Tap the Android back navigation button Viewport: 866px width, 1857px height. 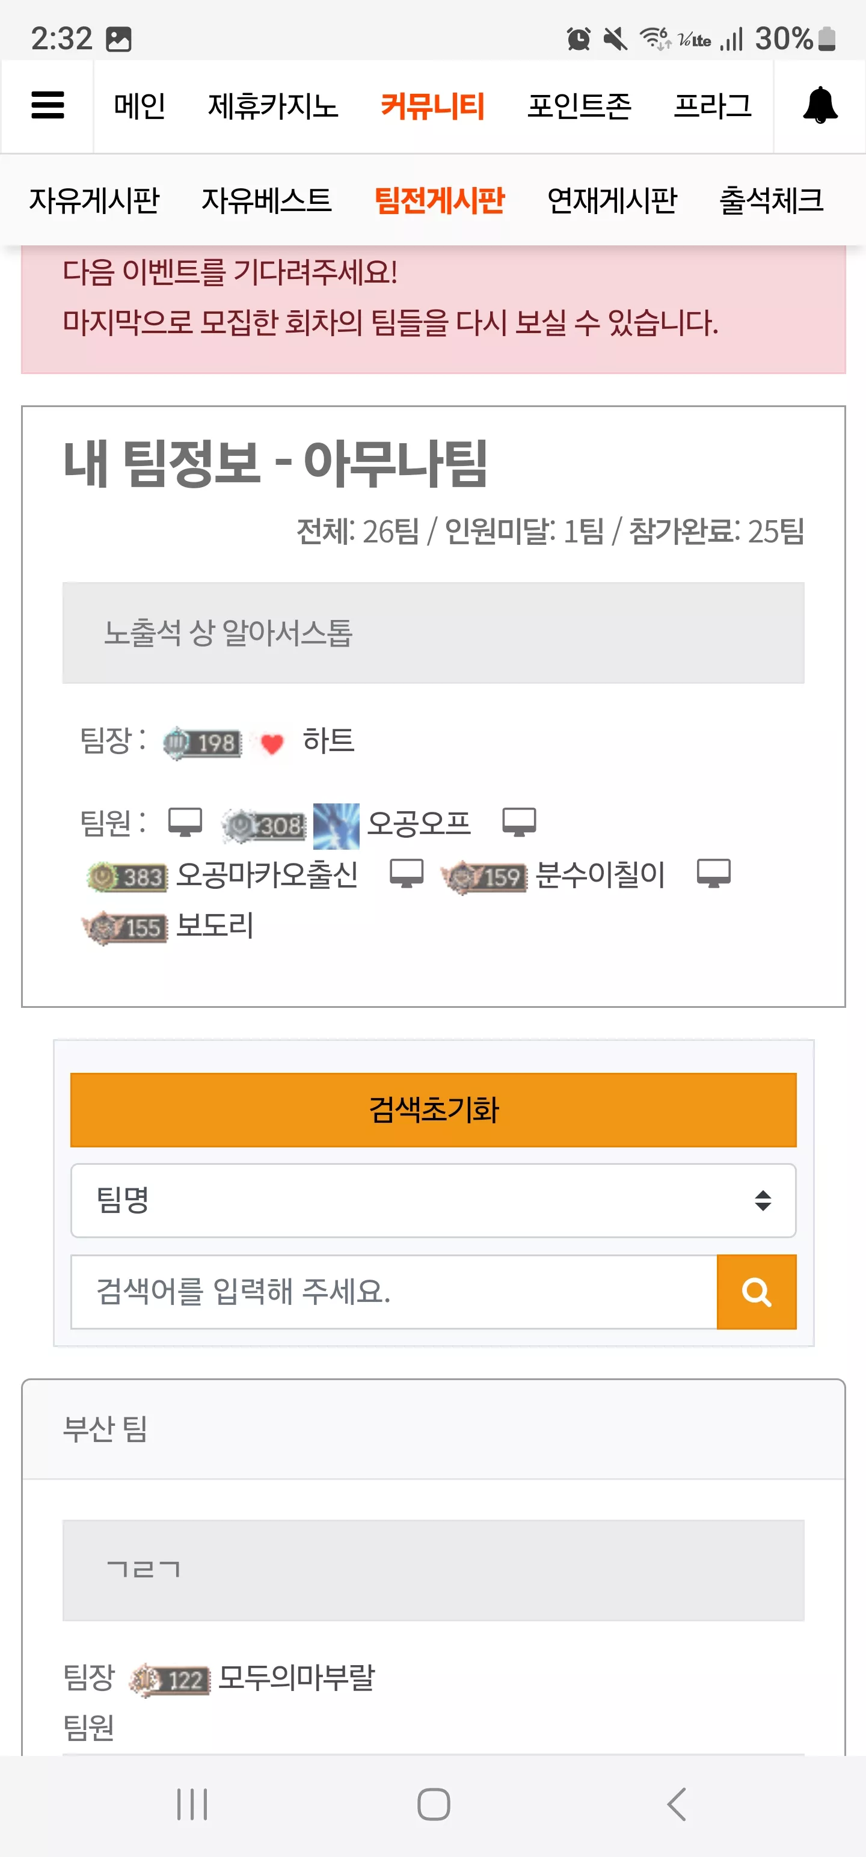click(x=675, y=1804)
